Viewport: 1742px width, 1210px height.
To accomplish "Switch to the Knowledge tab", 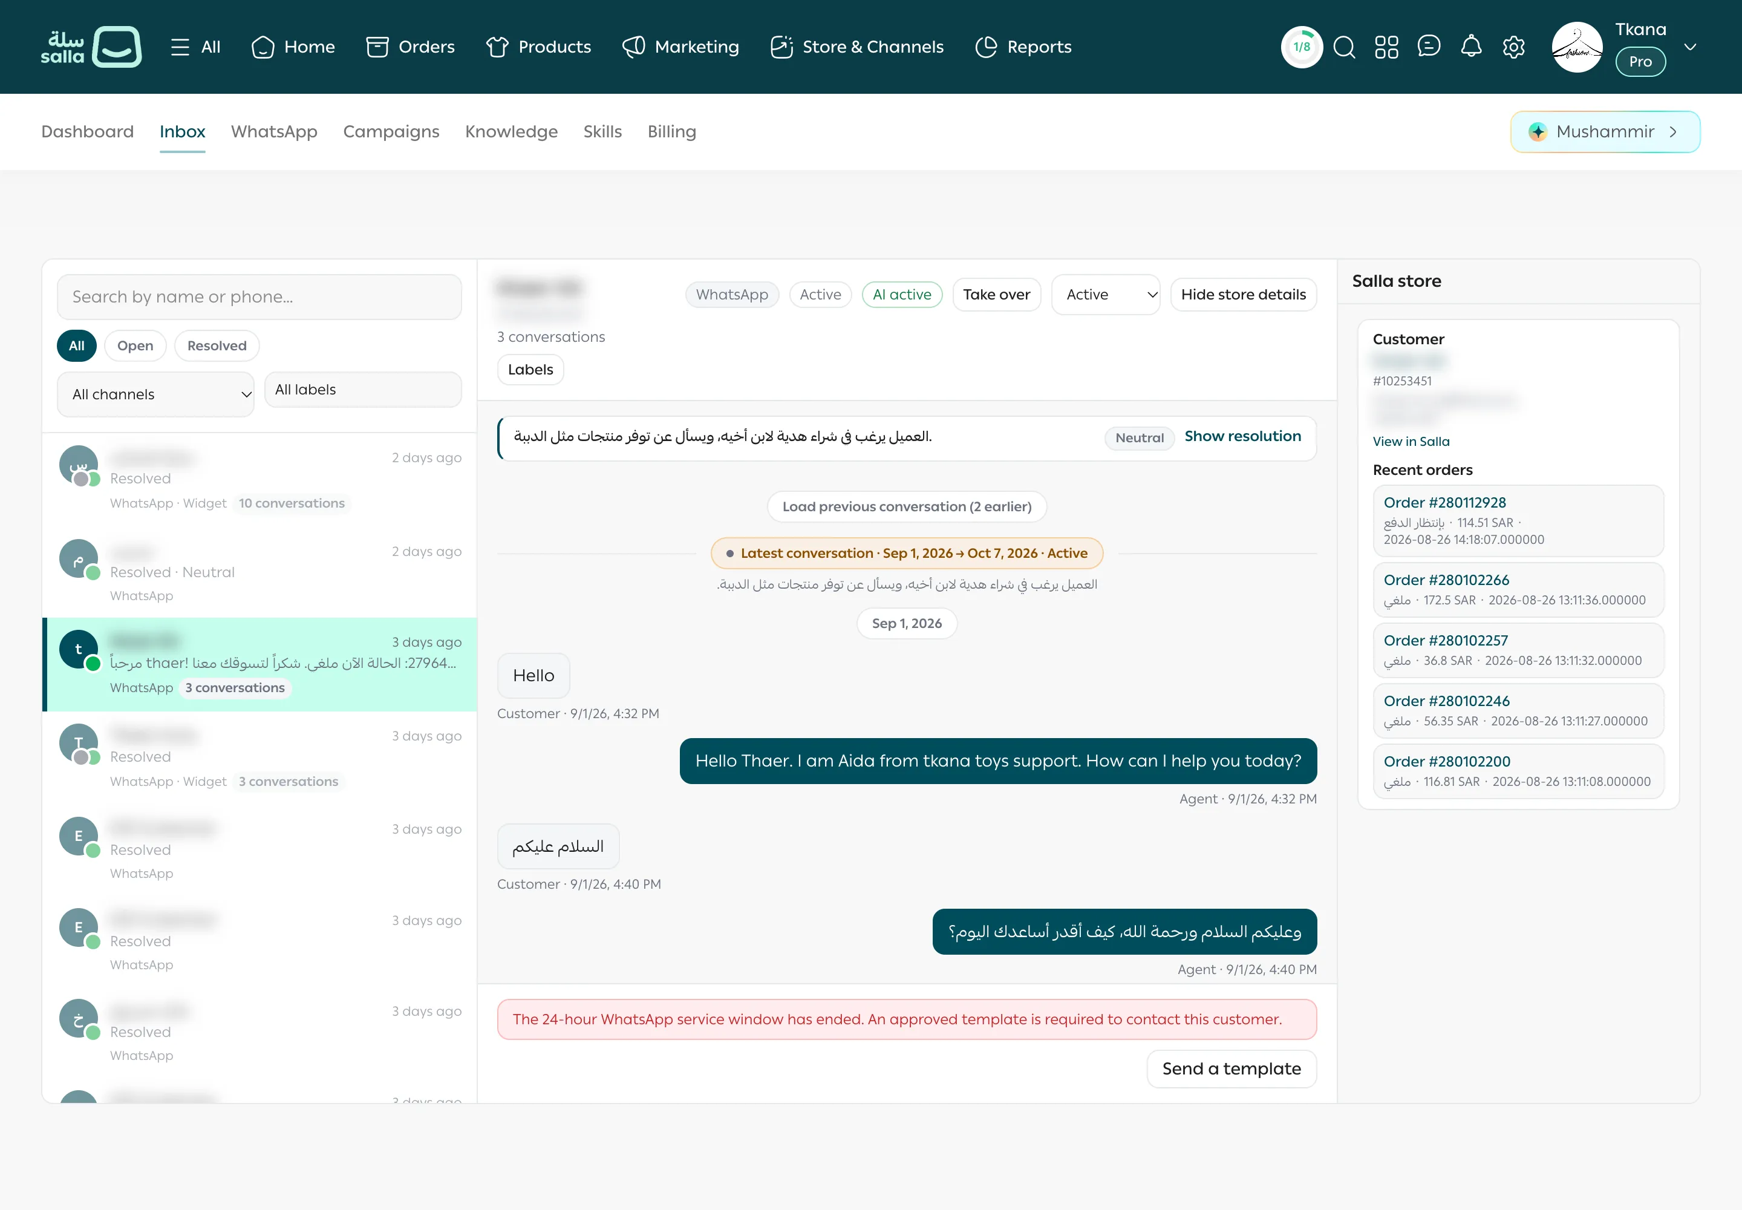I will coord(512,132).
